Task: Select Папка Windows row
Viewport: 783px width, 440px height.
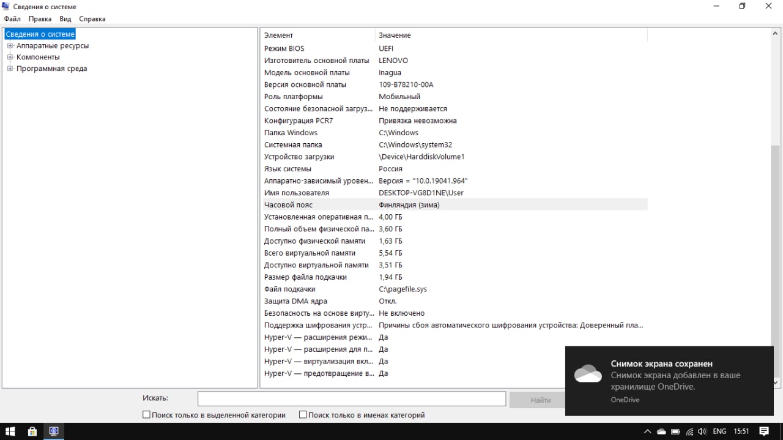Action: (x=455, y=133)
